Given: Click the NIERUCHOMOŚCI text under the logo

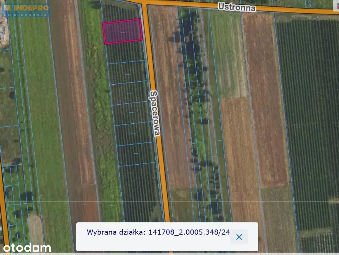Looking at the screenshot, I should [x=26, y=15].
